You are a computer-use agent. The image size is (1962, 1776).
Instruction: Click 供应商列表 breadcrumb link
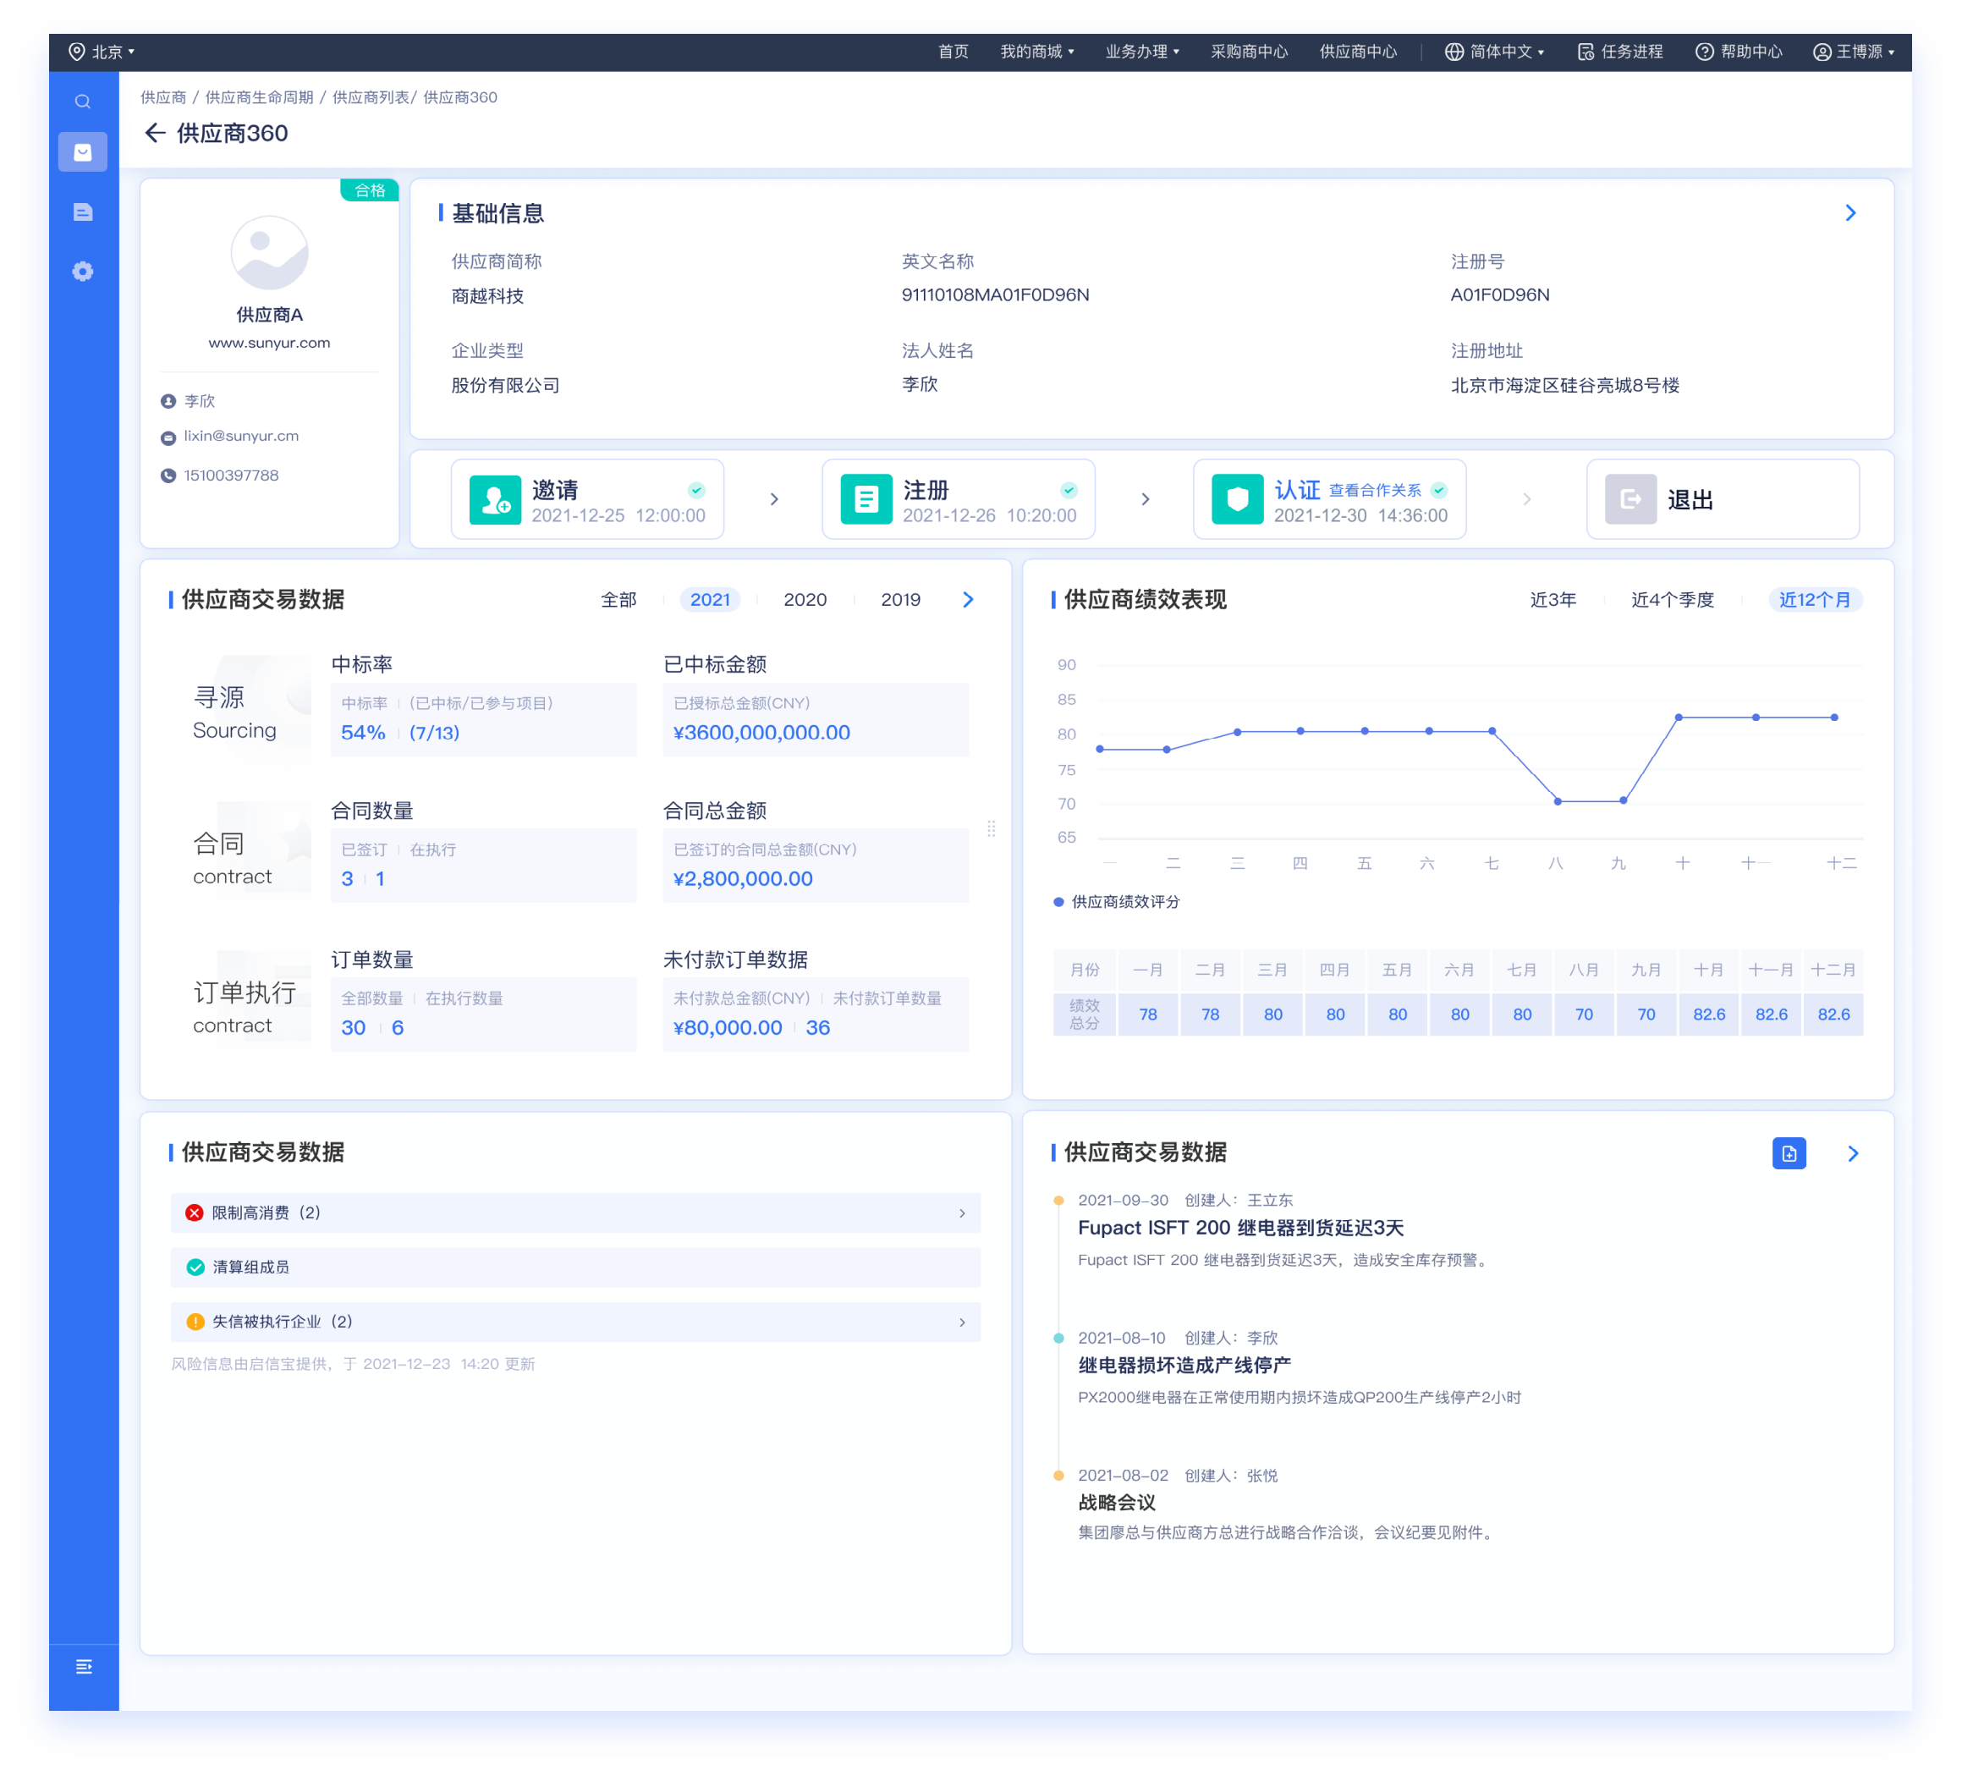coord(371,97)
